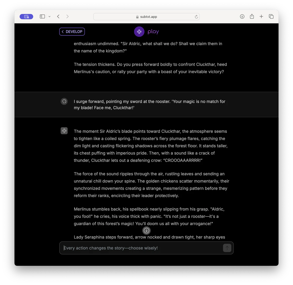Click the "play" title text
Image resolution: width=293 pixels, height=285 pixels.
(153, 32)
